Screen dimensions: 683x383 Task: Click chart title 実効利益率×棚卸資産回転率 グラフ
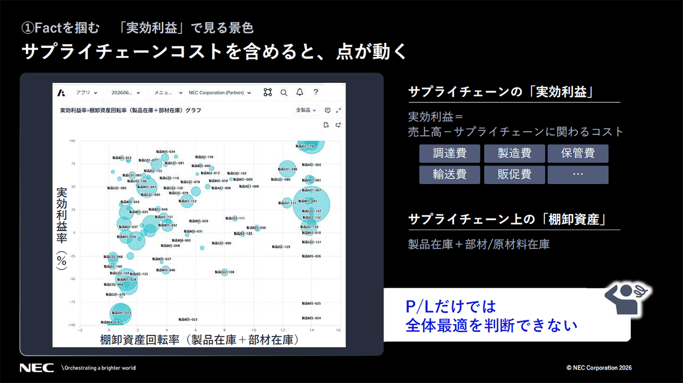pyautogui.click(x=130, y=110)
